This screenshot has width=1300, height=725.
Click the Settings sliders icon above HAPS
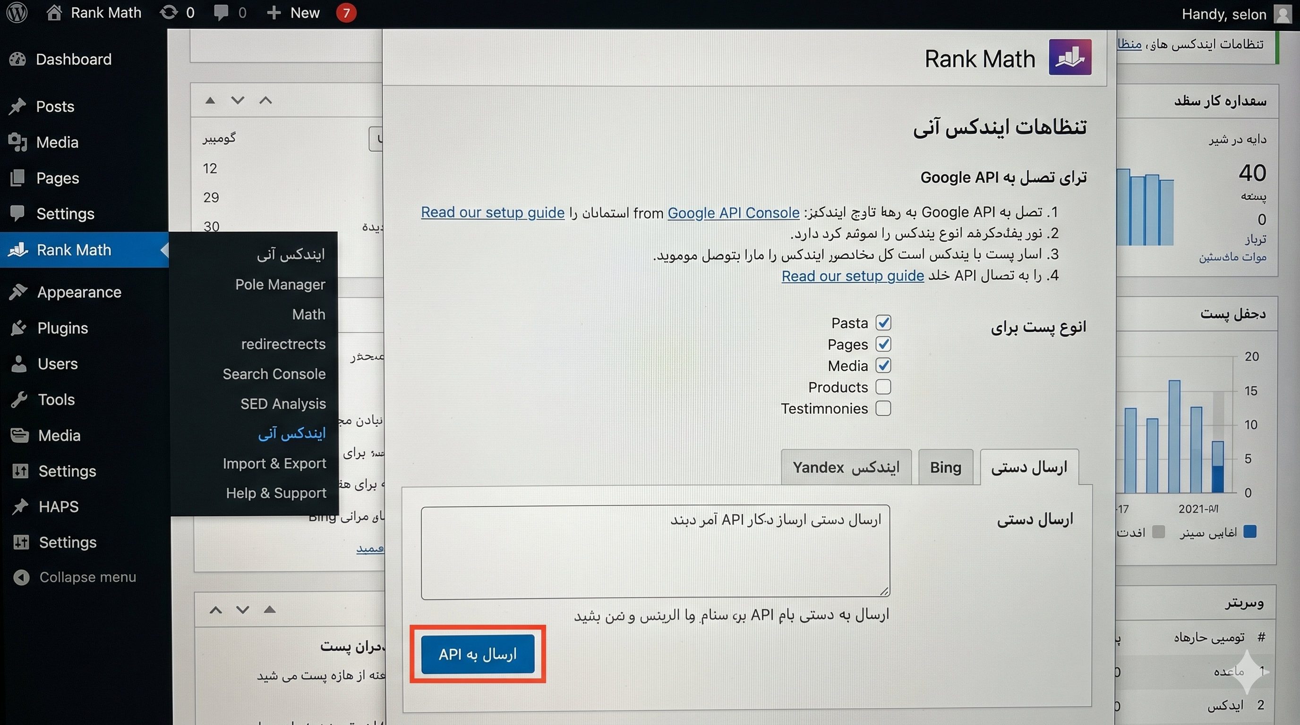(20, 471)
